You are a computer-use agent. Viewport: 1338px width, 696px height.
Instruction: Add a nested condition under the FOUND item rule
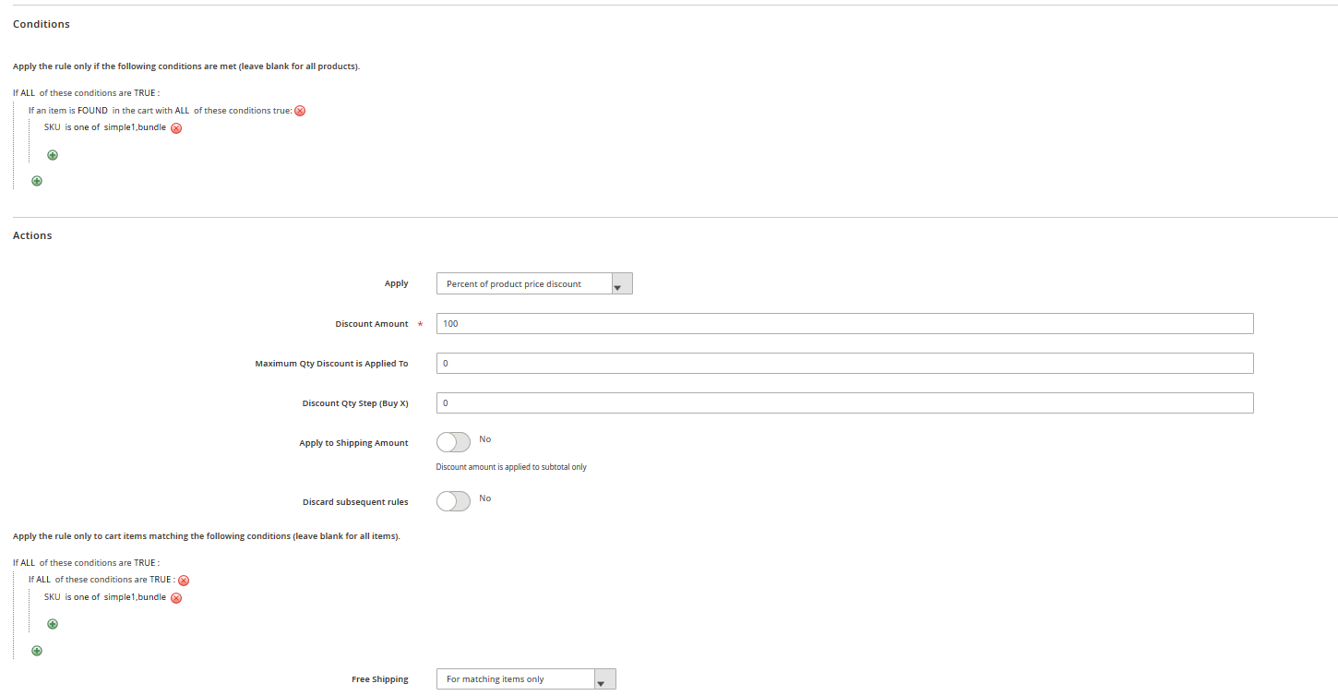53,155
